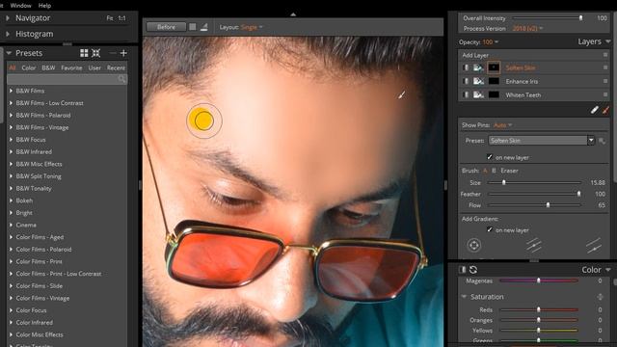Open the Window menu
617x347 pixels.
click(x=21, y=6)
